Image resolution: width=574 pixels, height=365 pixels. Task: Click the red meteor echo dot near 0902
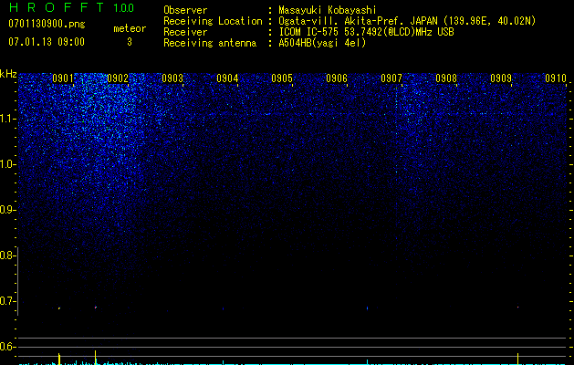click(96, 308)
